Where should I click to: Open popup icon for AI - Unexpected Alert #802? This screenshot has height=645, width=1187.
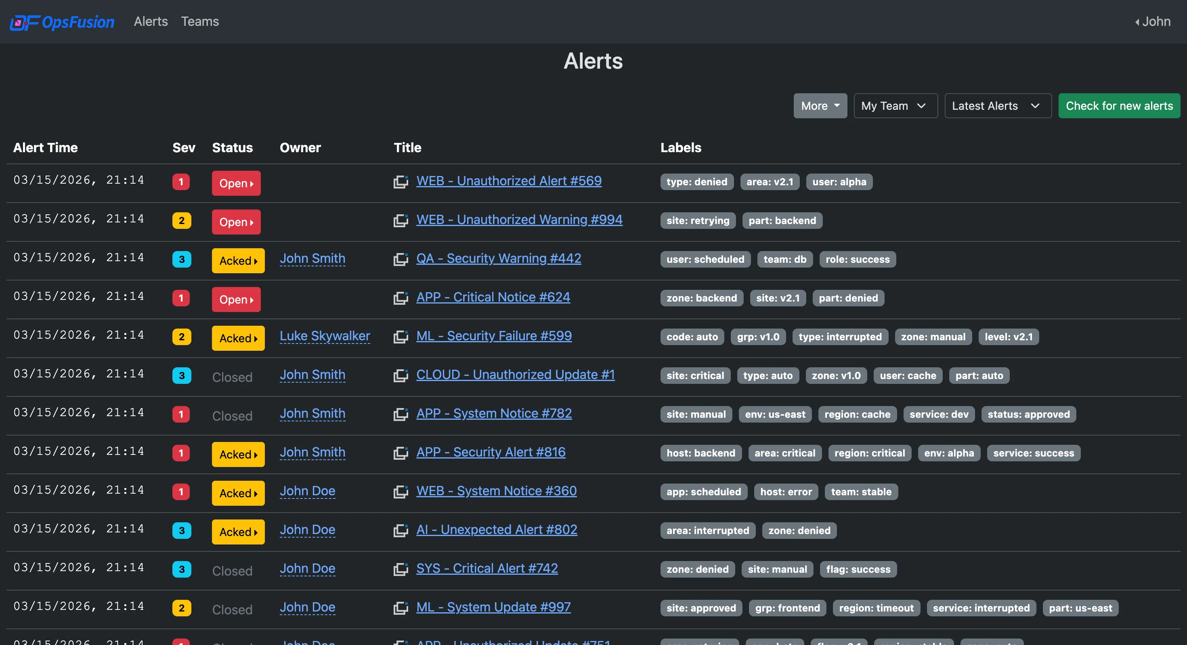tap(401, 530)
